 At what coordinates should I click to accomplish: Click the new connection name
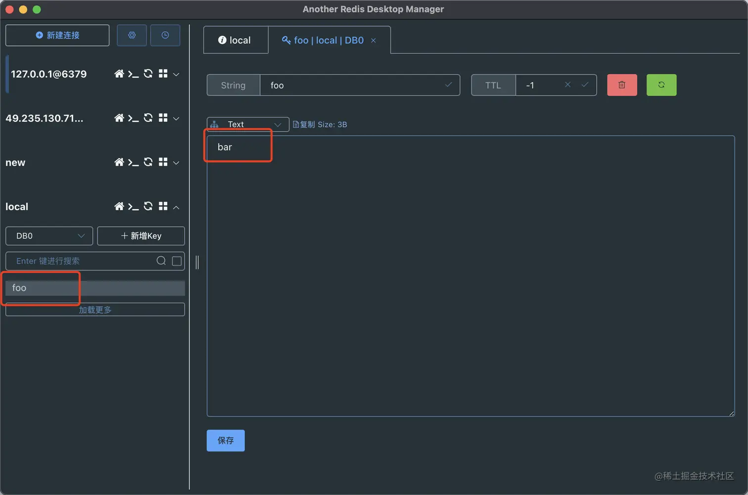(15, 163)
